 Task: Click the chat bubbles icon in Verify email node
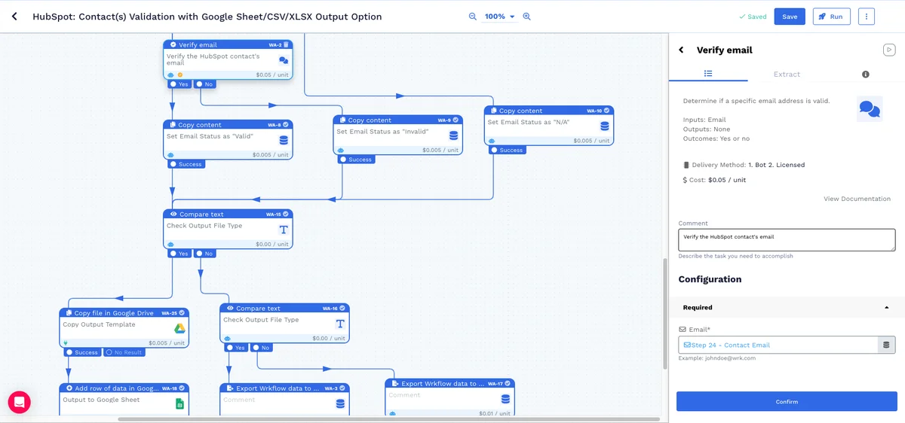tap(284, 61)
